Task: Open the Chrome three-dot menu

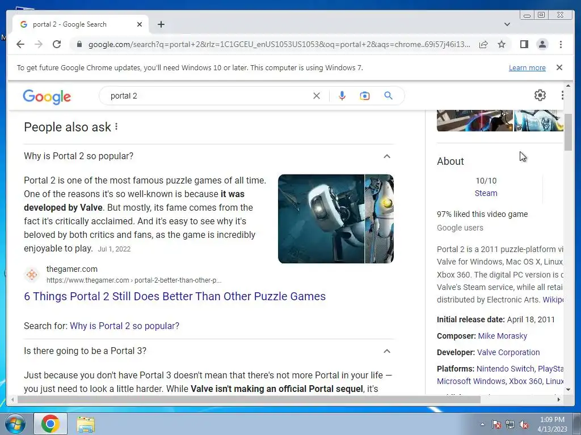Action: [561, 44]
